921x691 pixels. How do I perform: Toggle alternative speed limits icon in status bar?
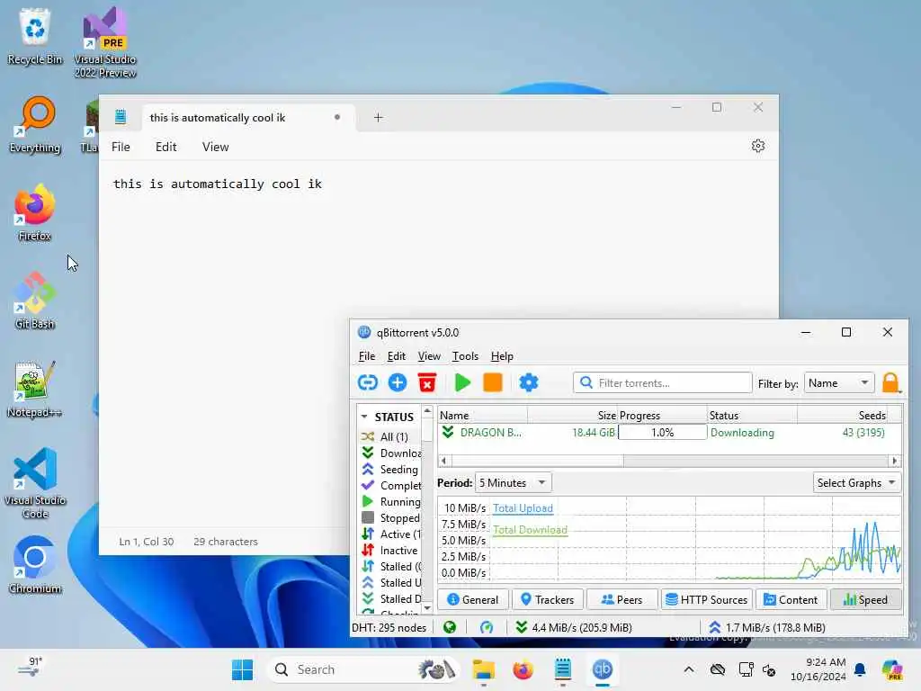coord(487,627)
